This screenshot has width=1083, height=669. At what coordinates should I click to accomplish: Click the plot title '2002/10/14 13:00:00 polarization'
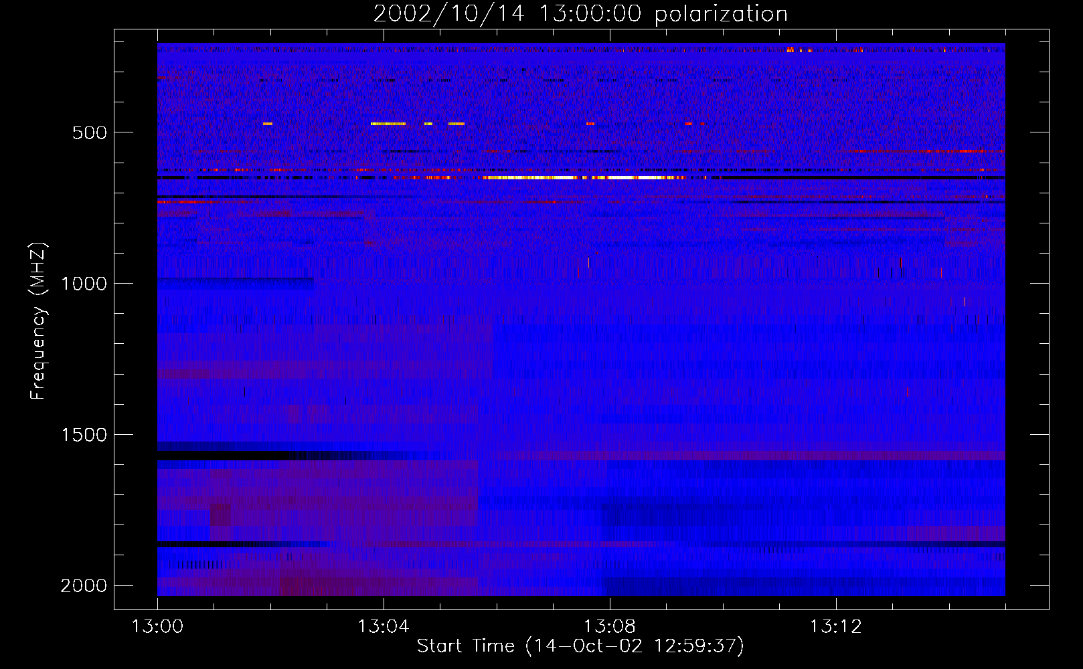tap(580, 13)
